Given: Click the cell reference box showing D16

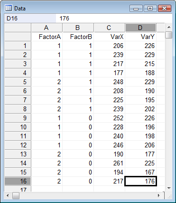Looking at the screenshot, I should 30,19.
